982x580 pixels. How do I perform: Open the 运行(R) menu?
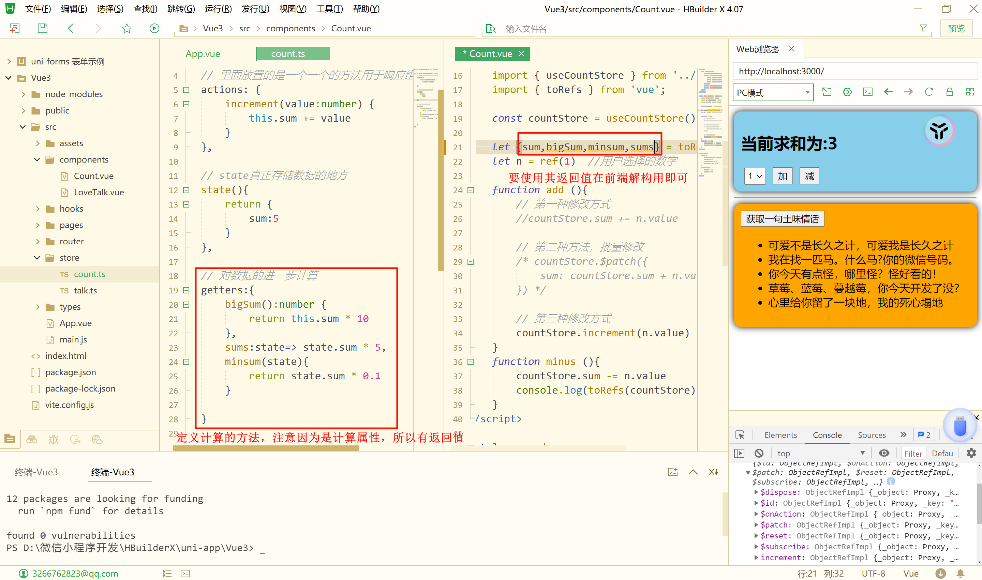click(x=218, y=9)
